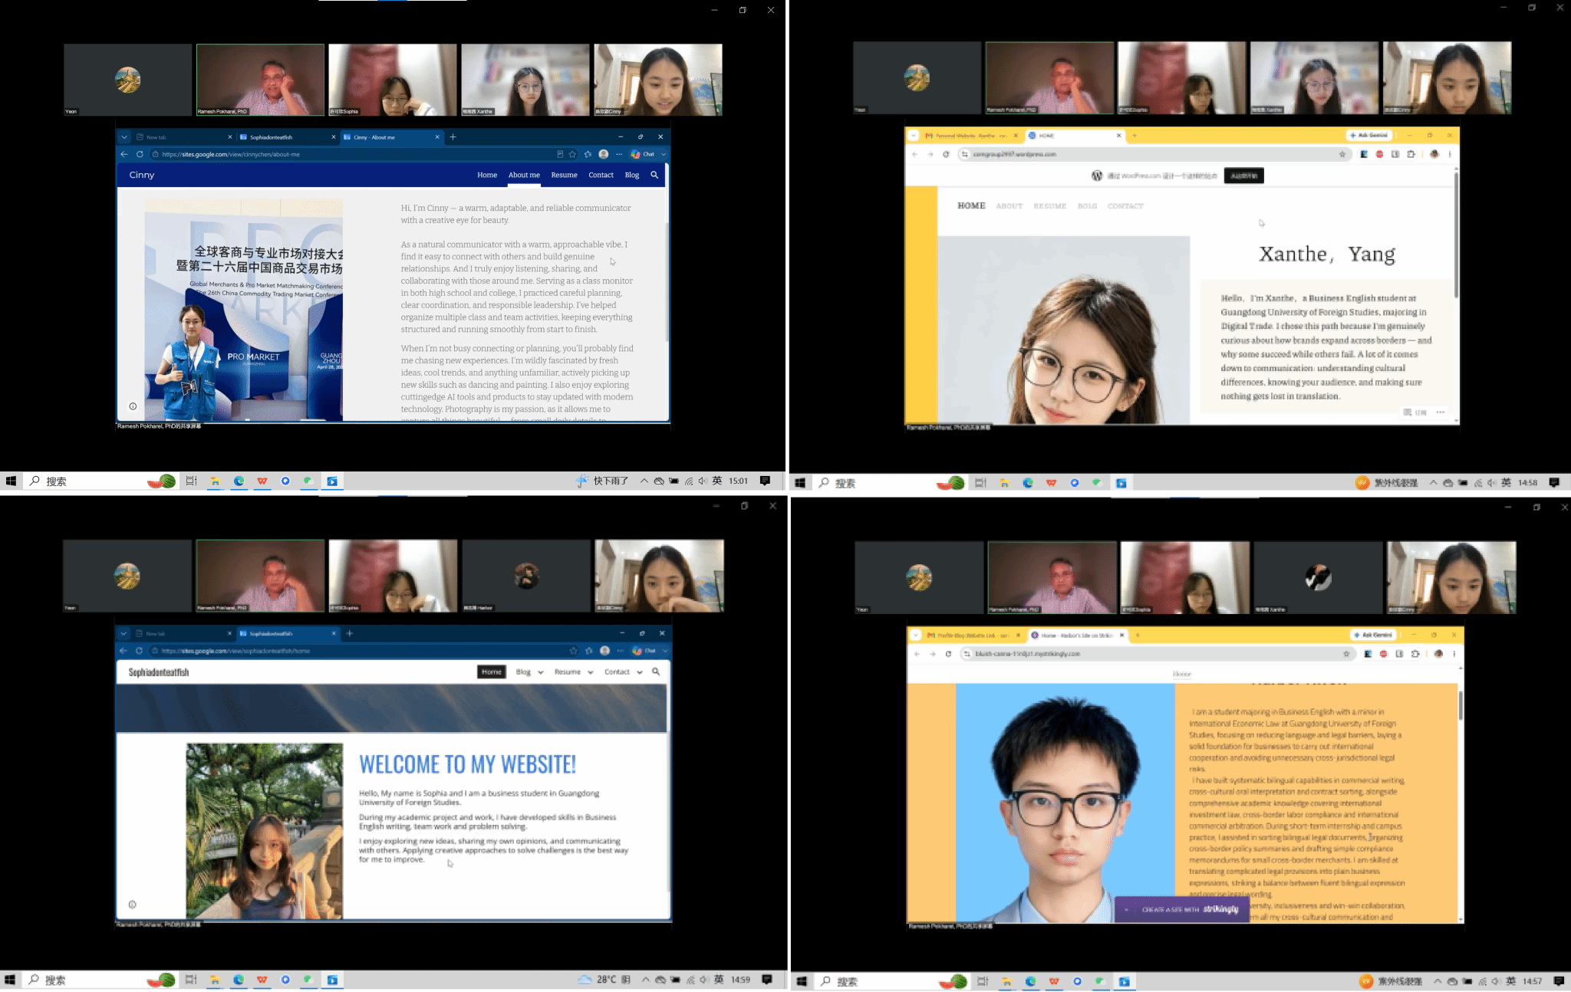Open WPS from the taskbar under the Xanthe window
This screenshot has height=992, width=1571.
(1051, 483)
